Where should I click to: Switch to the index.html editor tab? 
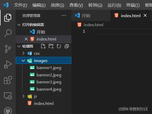point(130,16)
